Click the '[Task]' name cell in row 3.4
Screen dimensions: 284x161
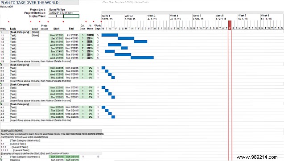pyautogui.click(x=13, y=97)
